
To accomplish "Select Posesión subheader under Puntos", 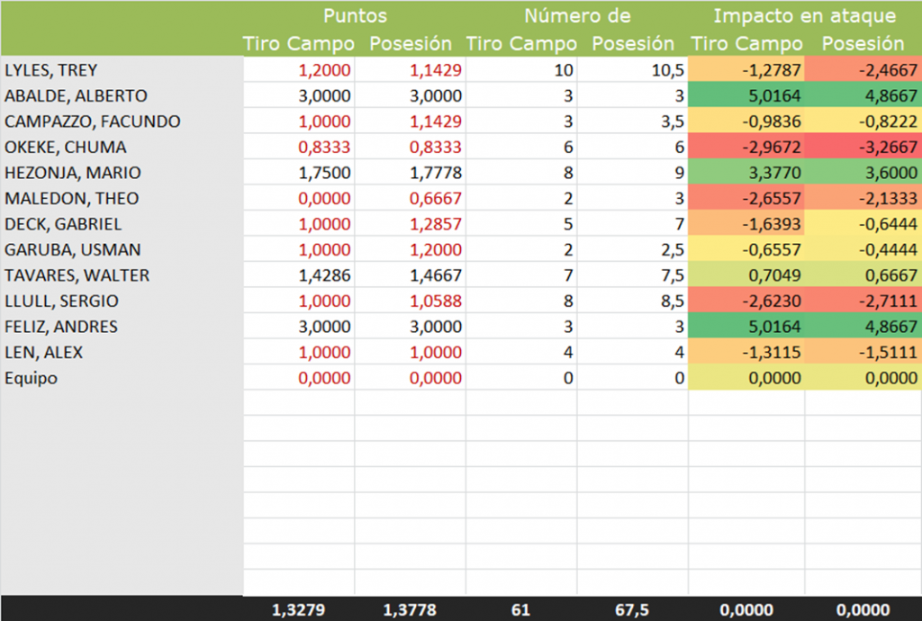I will 411,43.
